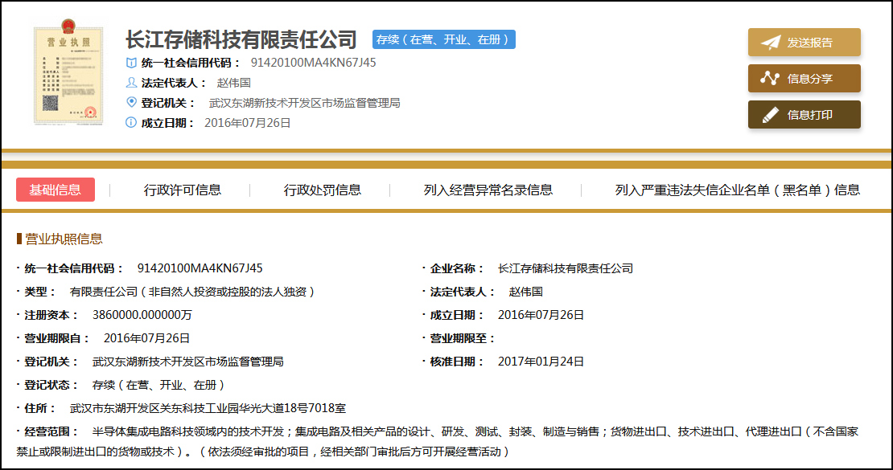The width and height of the screenshot is (893, 470).
Task: Click the share nodes icon on 信息分享
Action: tap(771, 79)
